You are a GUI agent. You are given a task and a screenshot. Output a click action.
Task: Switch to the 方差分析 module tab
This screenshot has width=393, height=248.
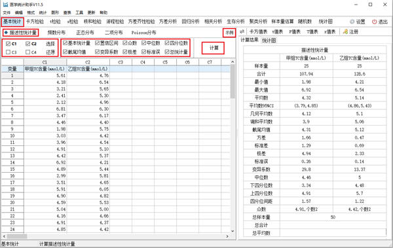click(x=168, y=22)
